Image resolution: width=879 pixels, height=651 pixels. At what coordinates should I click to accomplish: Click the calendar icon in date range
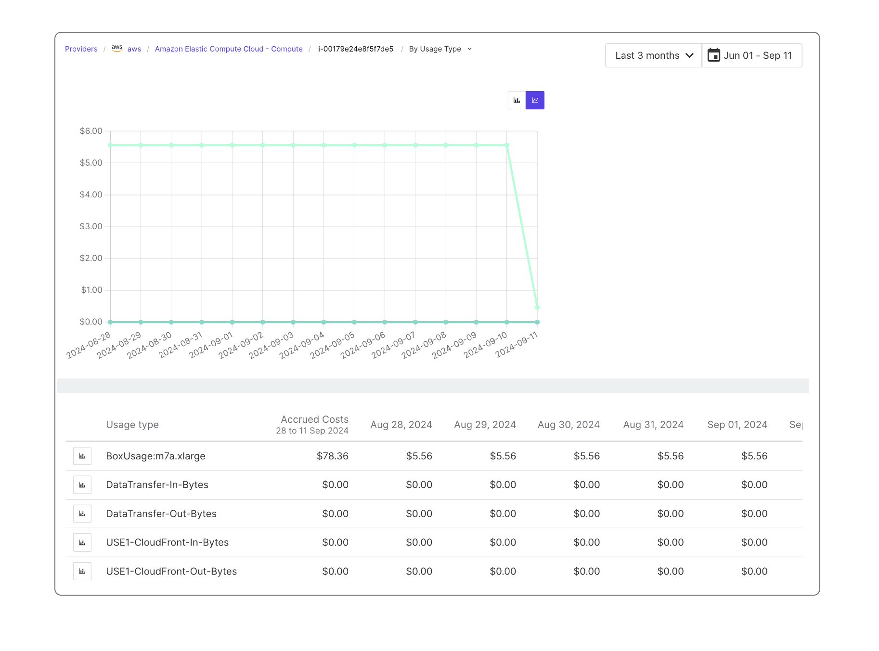point(713,55)
